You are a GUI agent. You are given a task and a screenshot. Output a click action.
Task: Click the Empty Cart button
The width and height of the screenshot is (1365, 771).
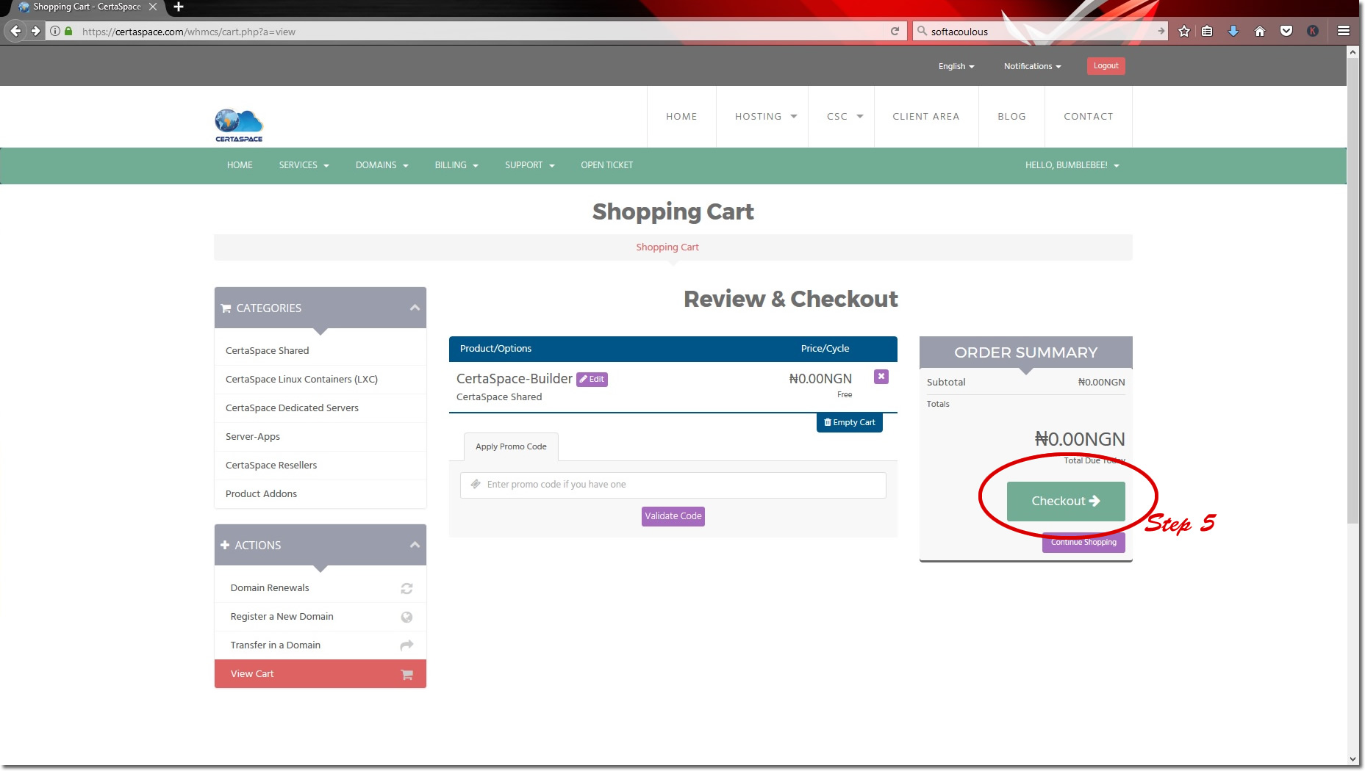pyautogui.click(x=850, y=422)
